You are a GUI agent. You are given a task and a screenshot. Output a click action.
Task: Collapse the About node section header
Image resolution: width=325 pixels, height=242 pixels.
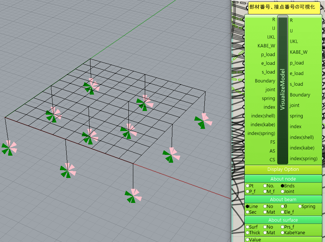pyautogui.click(x=283, y=179)
